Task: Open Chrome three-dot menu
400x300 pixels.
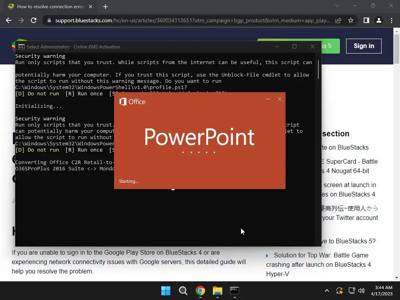Action: [391, 20]
